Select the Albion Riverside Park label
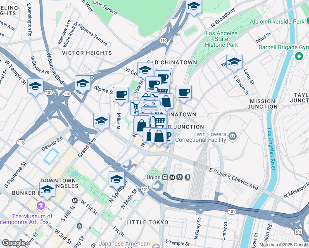Image resolution: width=309 pixels, height=248 pixels. [277, 21]
